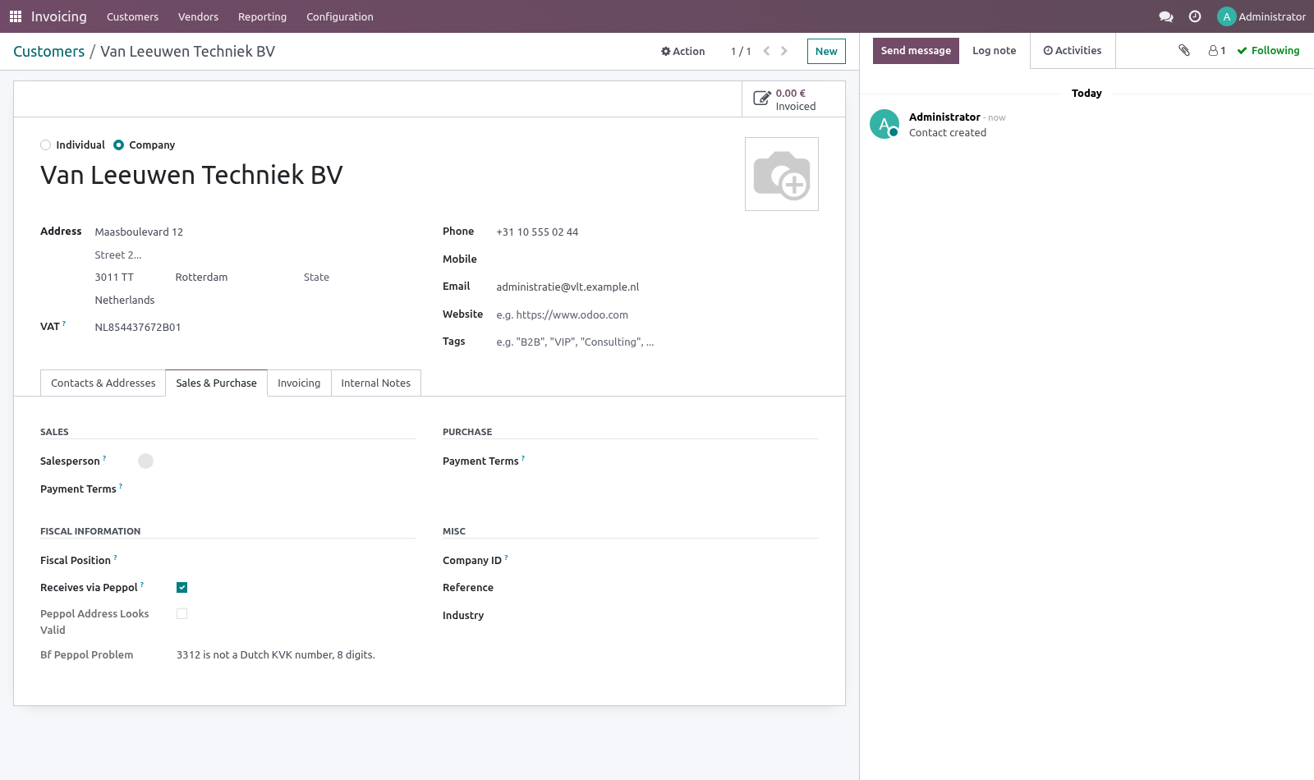Uncheck Receives via Peppol checkbox
Image resolution: width=1314 pixels, height=780 pixels.
click(182, 587)
